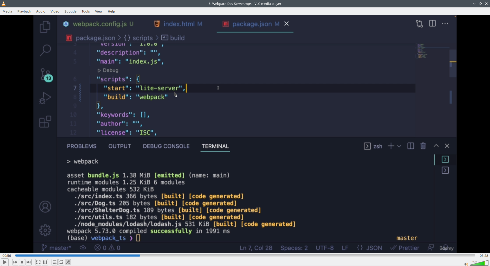Open the Explorer view in the activity bar
Image resolution: width=490 pixels, height=266 pixels.
[x=45, y=27]
